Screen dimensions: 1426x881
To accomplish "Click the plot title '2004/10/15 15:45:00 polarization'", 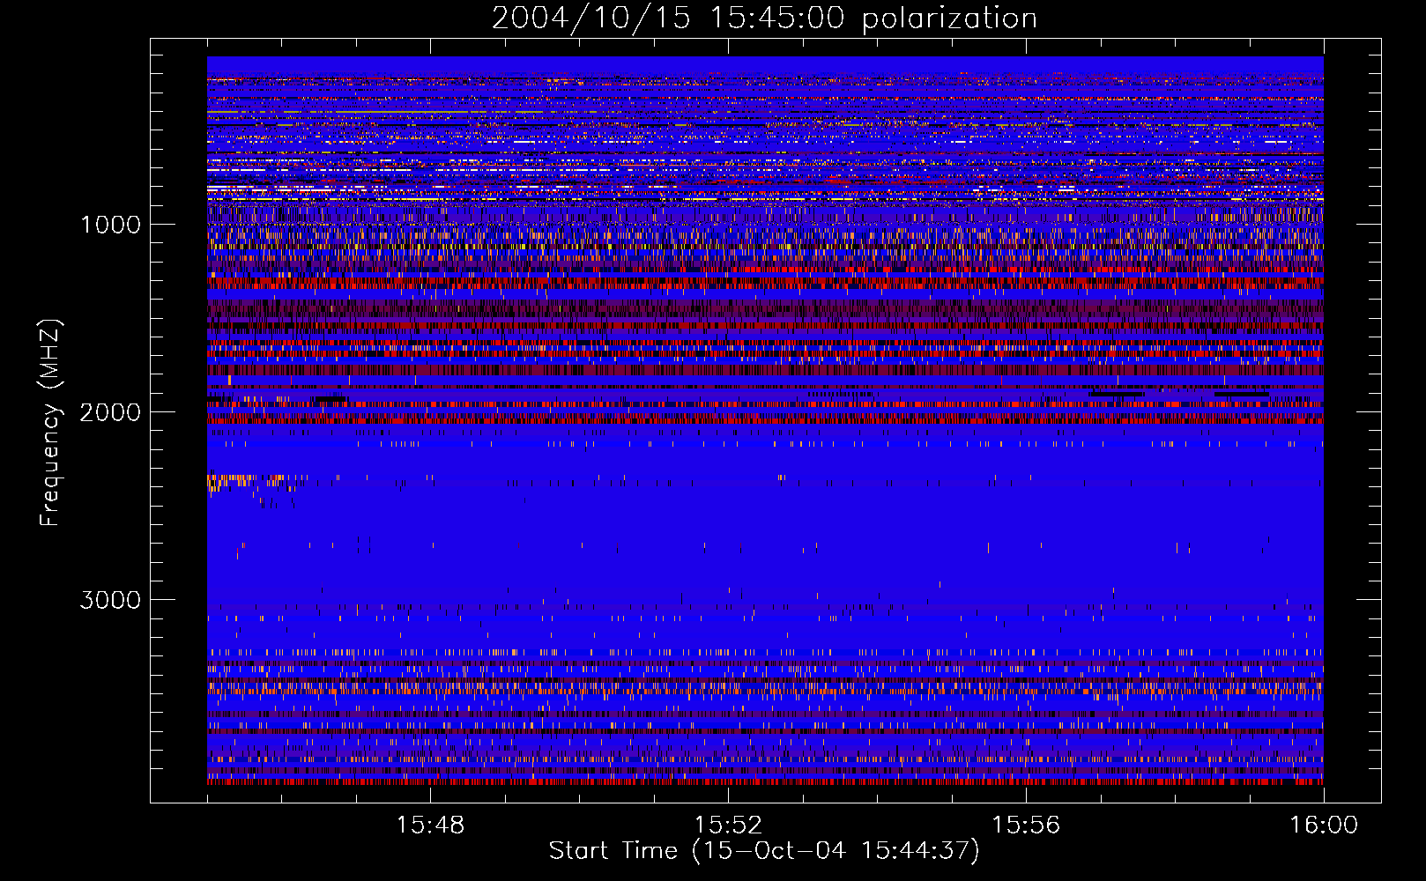I will [764, 19].
